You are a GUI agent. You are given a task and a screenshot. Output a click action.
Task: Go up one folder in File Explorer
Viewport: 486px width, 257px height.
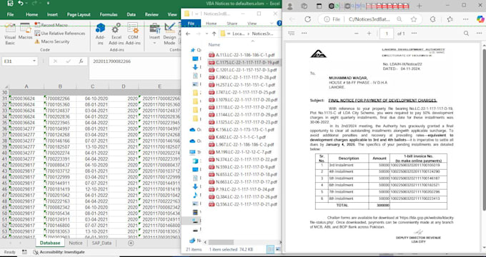pyautogui.click(x=214, y=34)
